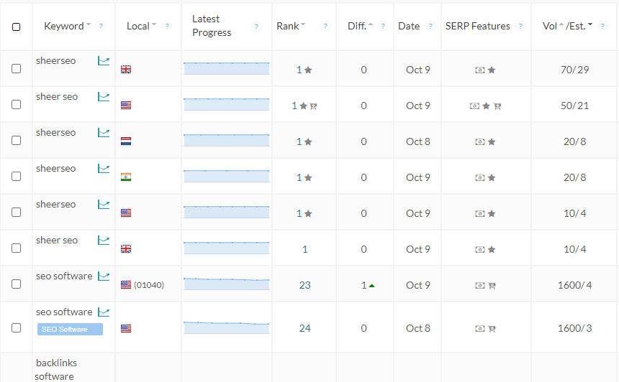
Task: Sort by Local column arrow
Action: [154, 24]
